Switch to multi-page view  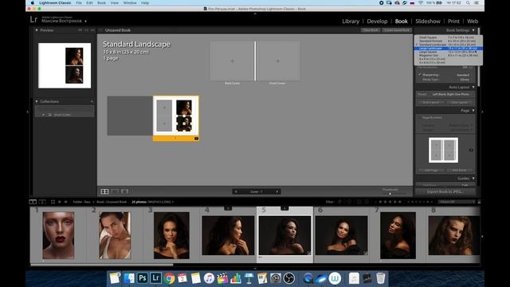point(104,191)
